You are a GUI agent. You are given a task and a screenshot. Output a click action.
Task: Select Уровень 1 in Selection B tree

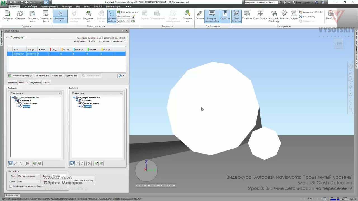tap(87, 100)
